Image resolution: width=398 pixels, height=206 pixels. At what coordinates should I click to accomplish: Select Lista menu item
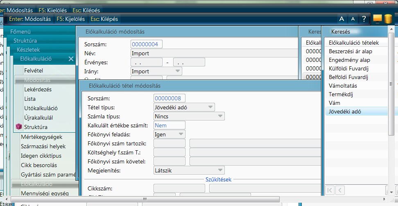30,99
